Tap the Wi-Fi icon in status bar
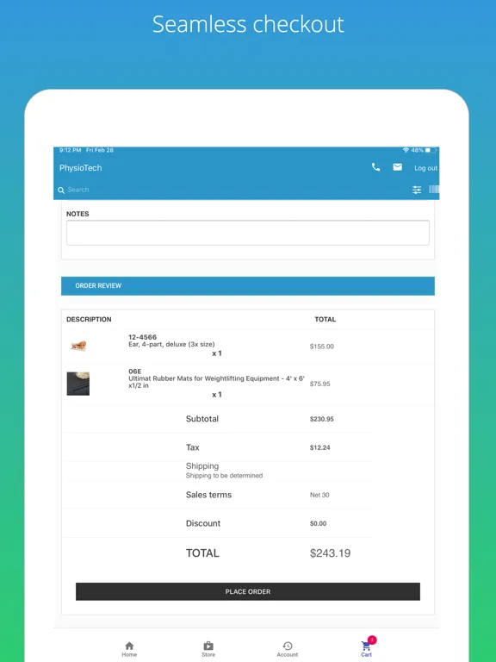Viewport: 496px width, 662px height. [406, 150]
